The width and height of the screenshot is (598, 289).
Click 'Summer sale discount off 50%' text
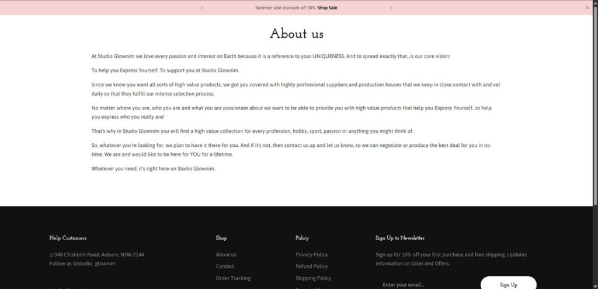tap(286, 8)
